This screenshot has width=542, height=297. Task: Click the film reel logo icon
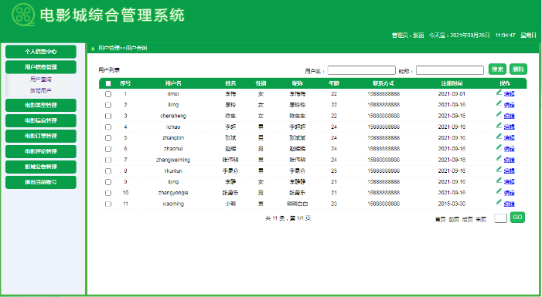pos(23,15)
